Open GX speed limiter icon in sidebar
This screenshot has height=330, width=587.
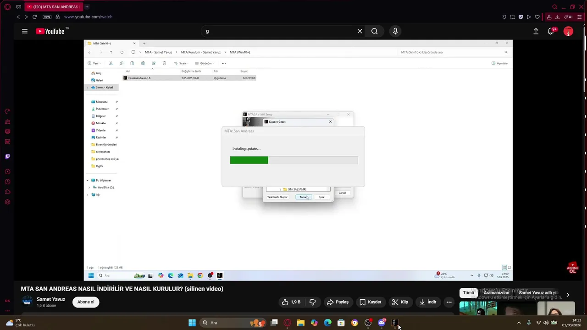point(7,111)
